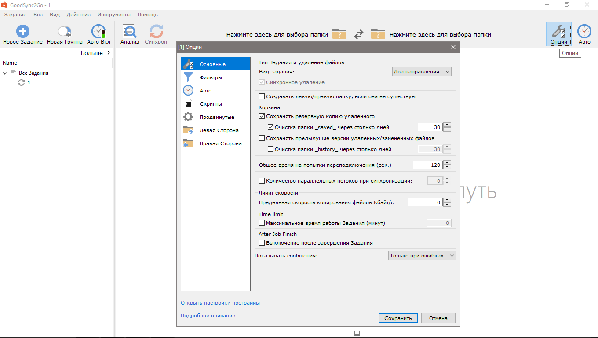Open the Скрипты options section
Viewport: 598px width, 338px height.
(211, 104)
